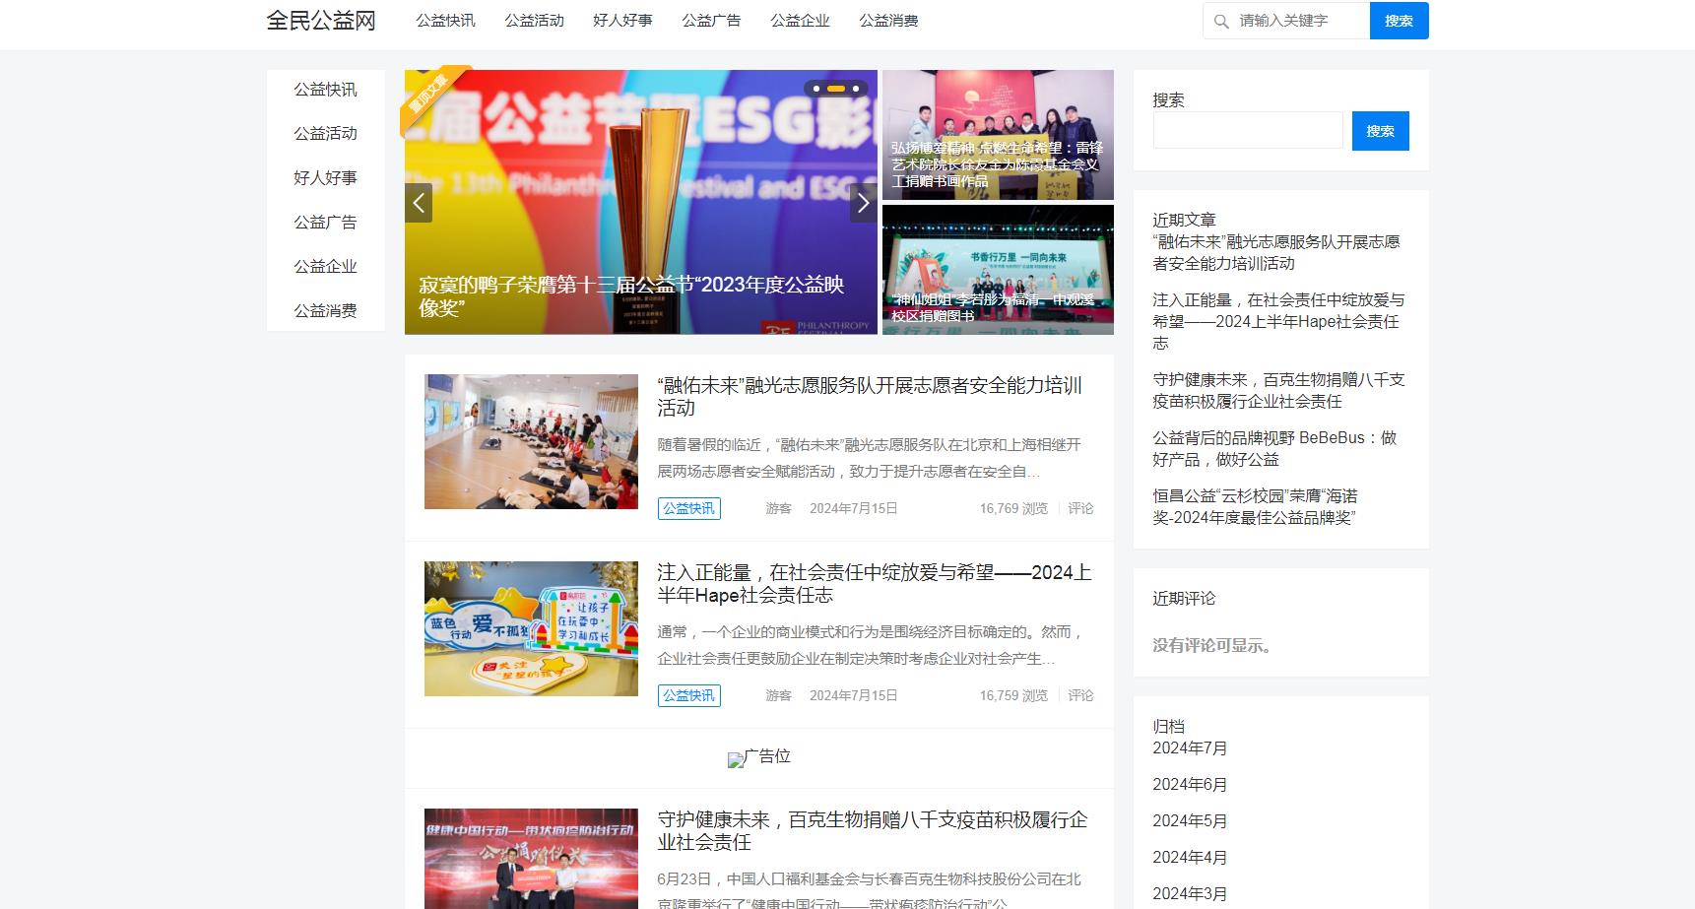This screenshot has width=1695, height=909.
Task: Open 公益广告 in top navigation
Action: point(711,21)
